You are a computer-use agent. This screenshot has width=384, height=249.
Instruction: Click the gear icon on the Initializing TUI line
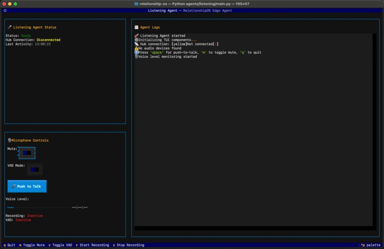click(136, 40)
